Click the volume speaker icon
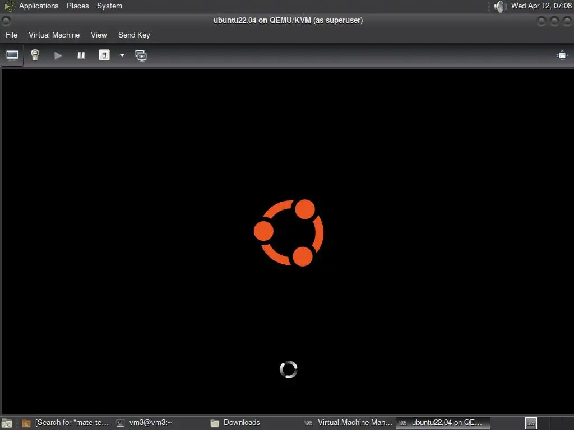This screenshot has width=574, height=430. pos(499,6)
